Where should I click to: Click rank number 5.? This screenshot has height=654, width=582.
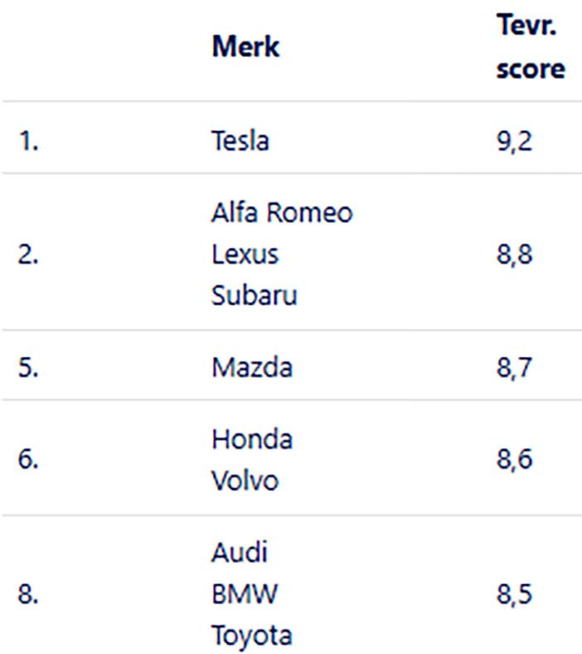[x=28, y=366]
